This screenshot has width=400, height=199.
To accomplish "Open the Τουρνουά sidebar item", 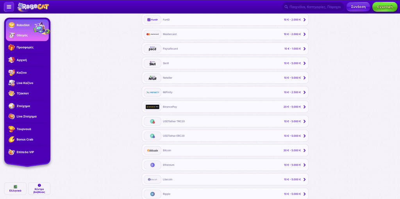I will click(x=23, y=129).
